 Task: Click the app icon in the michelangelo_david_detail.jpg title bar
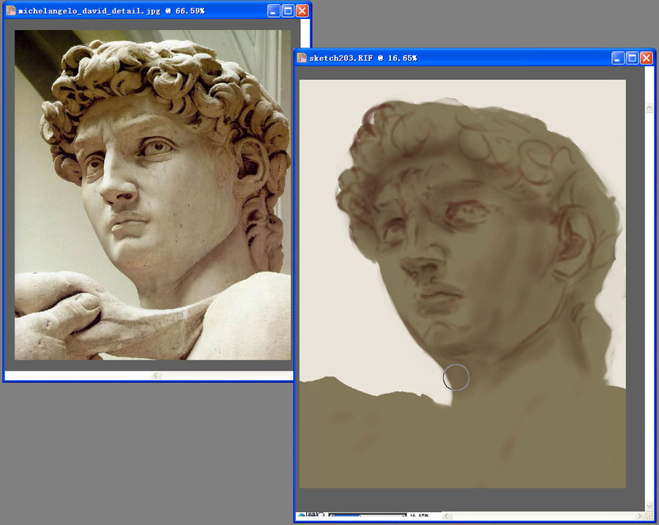[11, 10]
